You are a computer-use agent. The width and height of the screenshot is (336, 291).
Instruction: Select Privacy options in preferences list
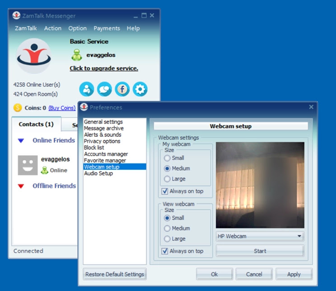point(115,141)
